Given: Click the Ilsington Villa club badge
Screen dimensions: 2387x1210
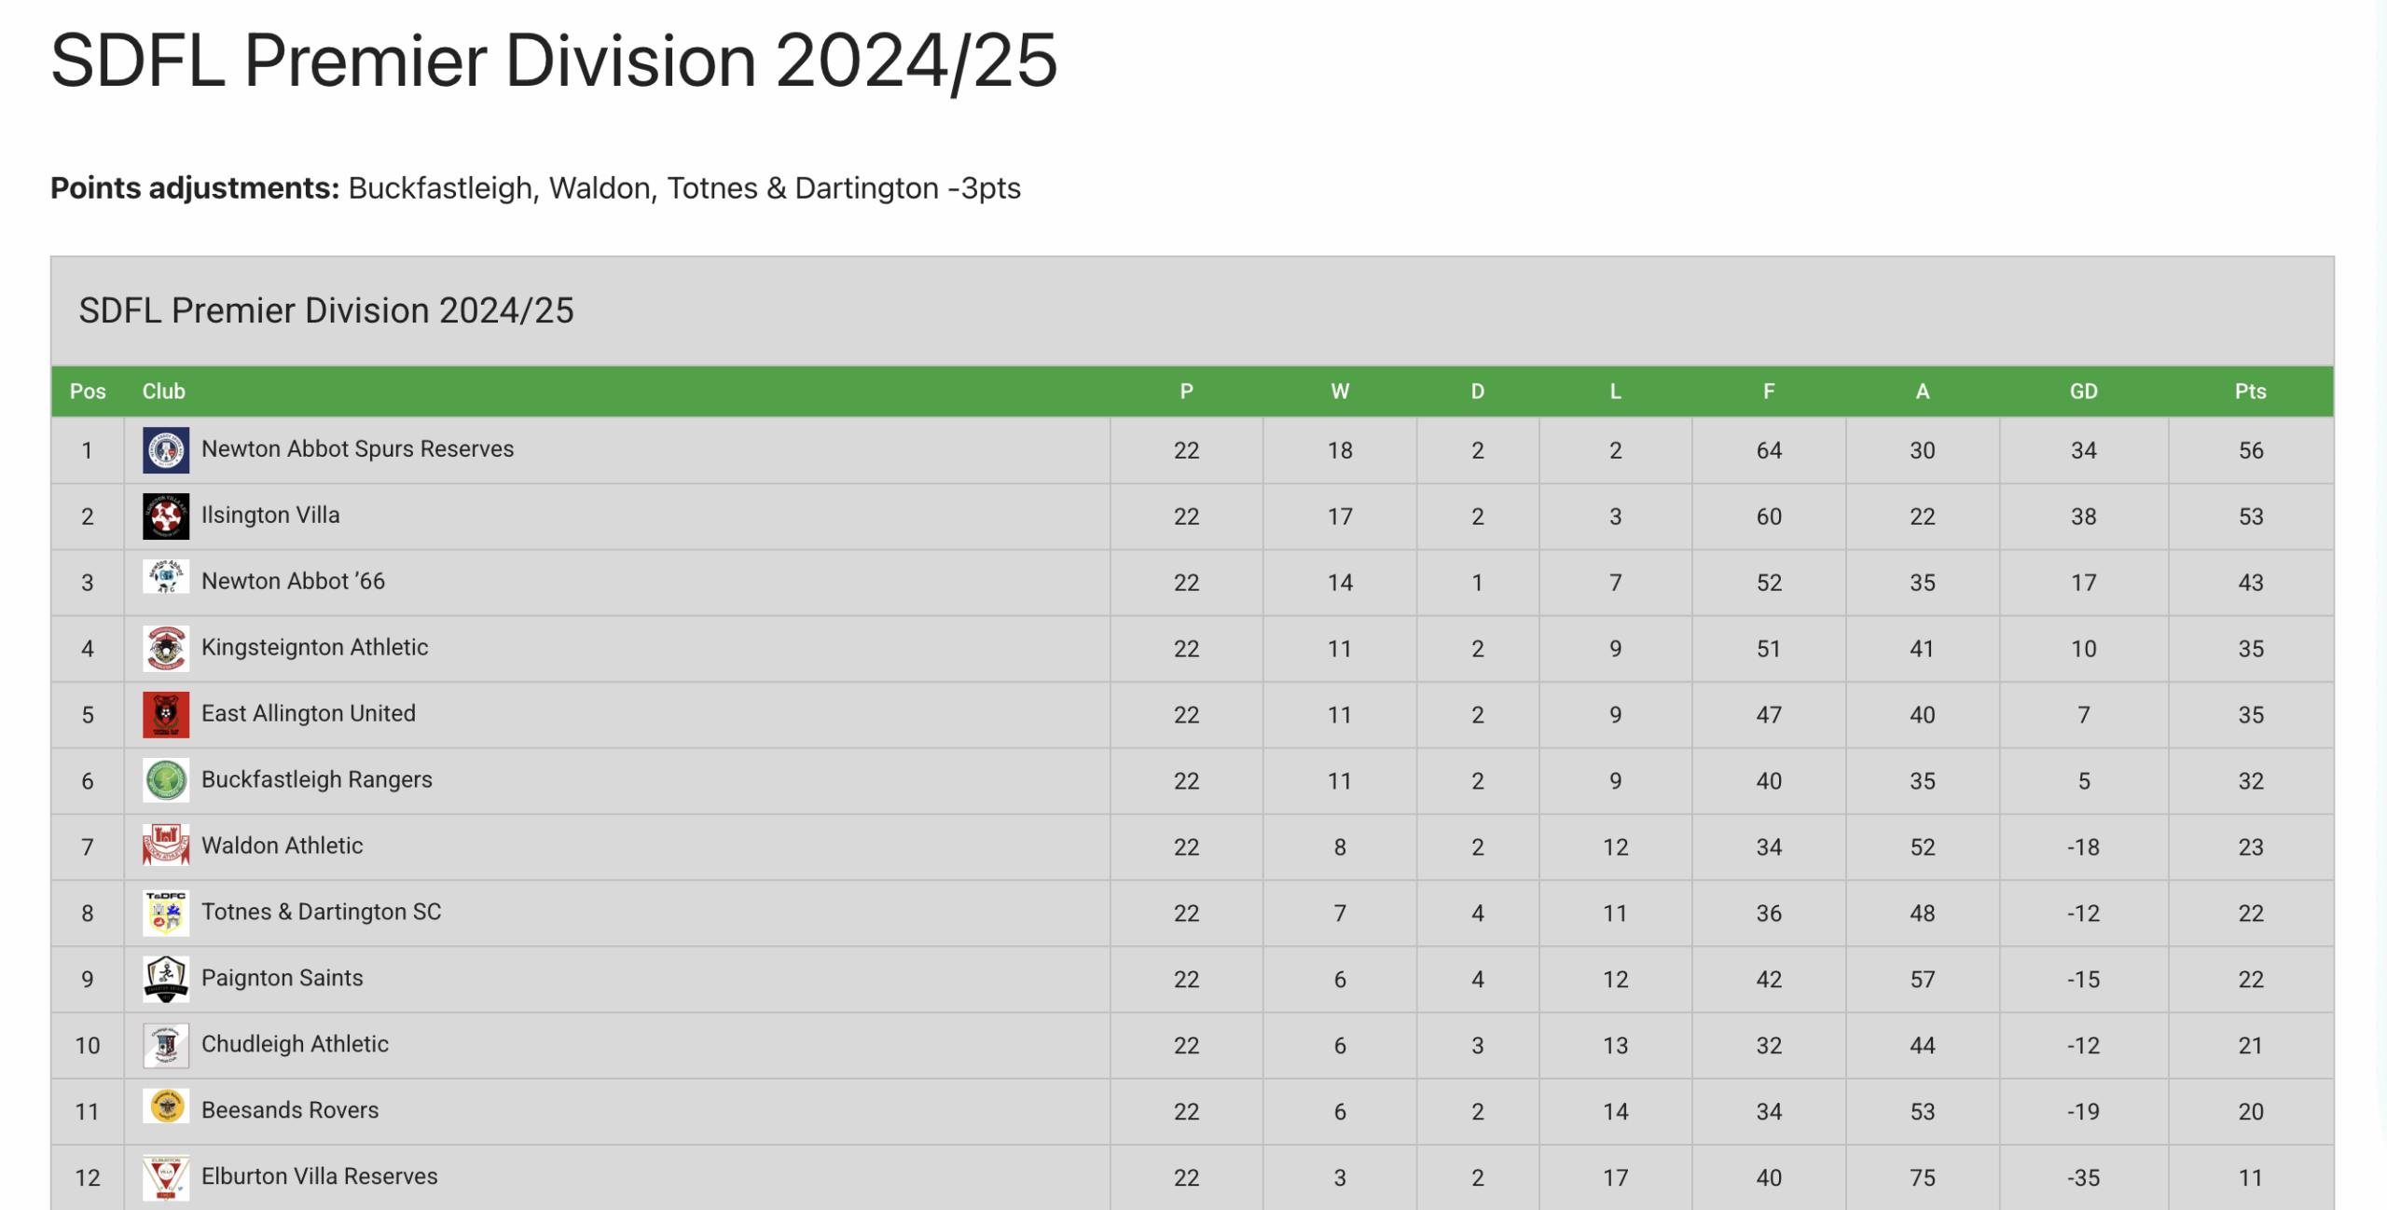Looking at the screenshot, I should click(166, 516).
